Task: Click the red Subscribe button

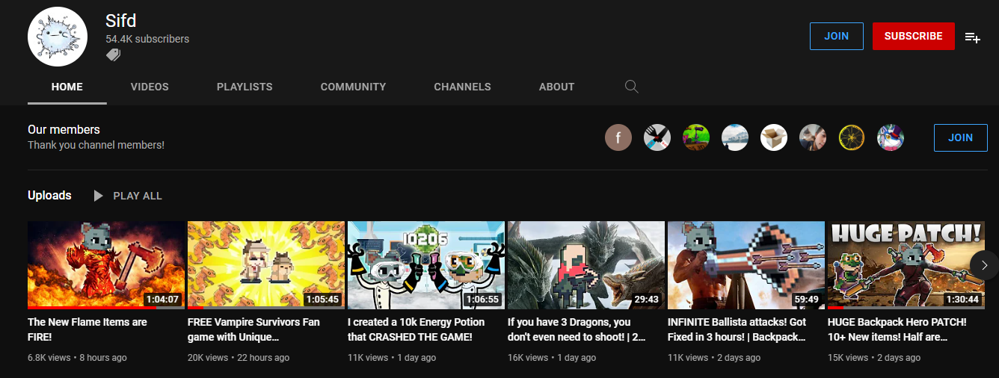Action: (x=914, y=36)
